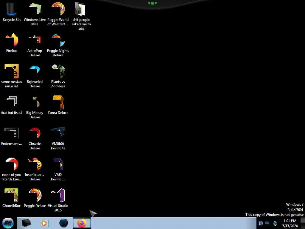305x229 pixels.
Task: Click the Show Desktop strip after clock
Action: coord(303,223)
